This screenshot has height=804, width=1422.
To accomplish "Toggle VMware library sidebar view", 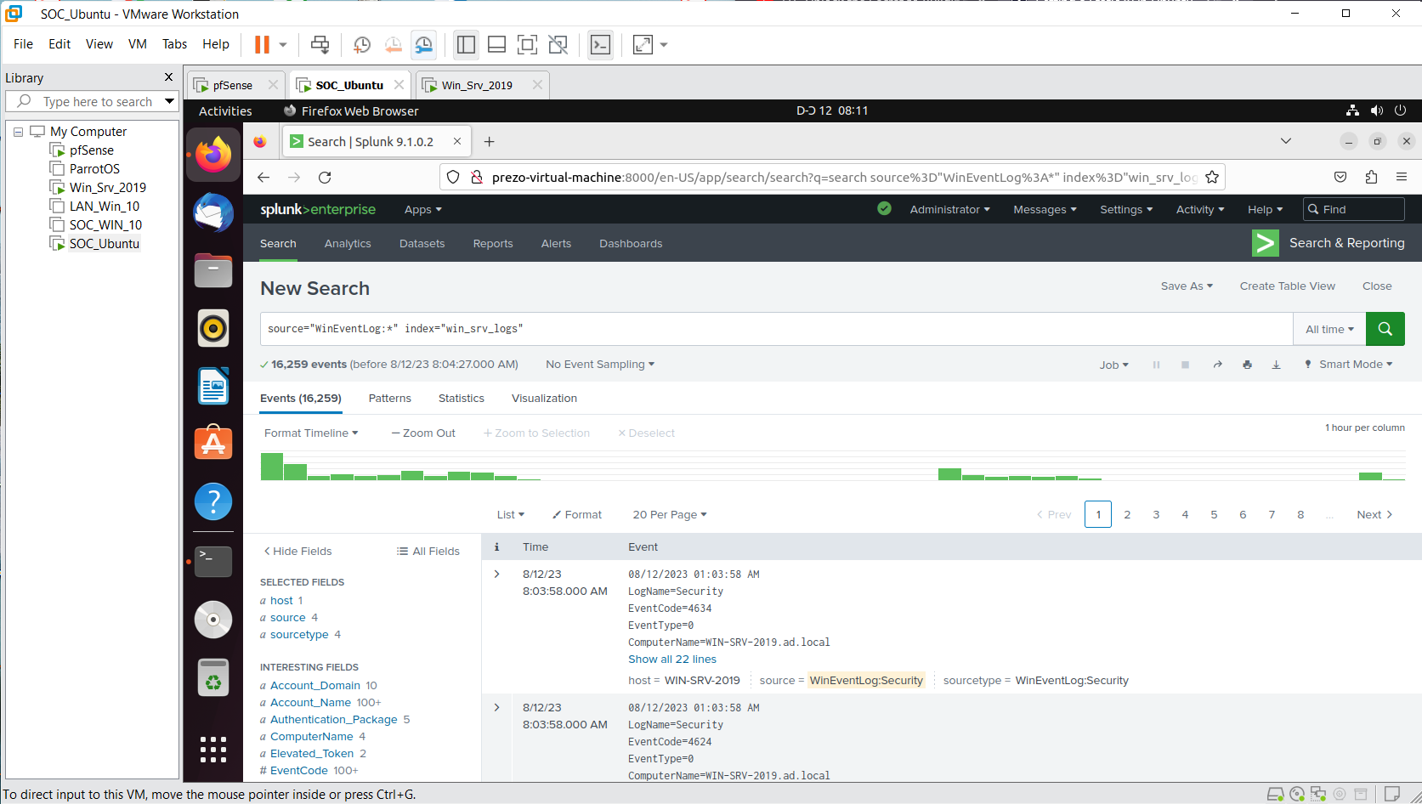I will click(466, 44).
